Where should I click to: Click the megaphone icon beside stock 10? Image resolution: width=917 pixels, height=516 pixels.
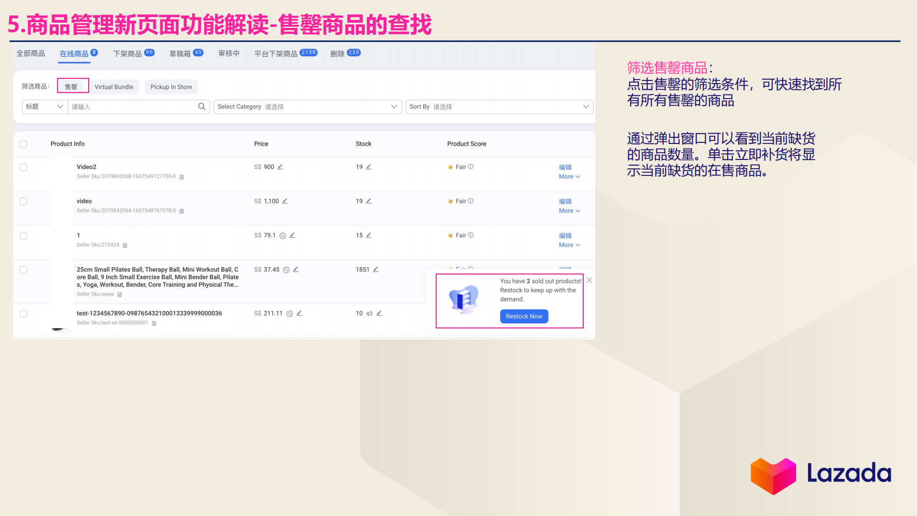click(369, 313)
